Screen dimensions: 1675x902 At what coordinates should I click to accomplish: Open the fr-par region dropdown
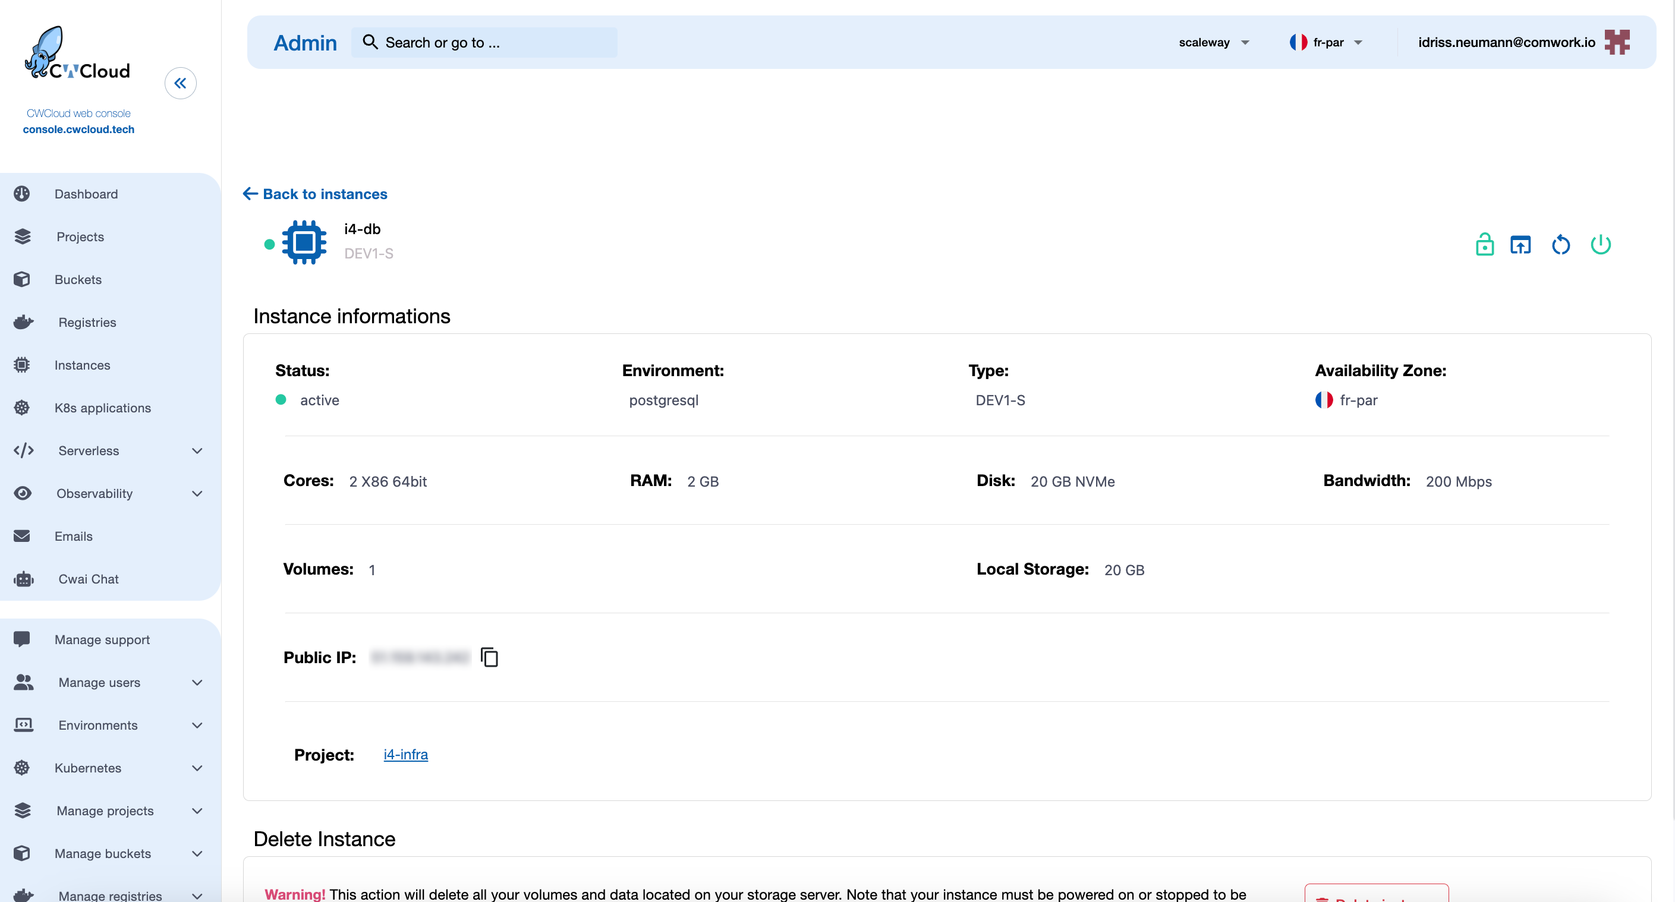coord(1327,42)
